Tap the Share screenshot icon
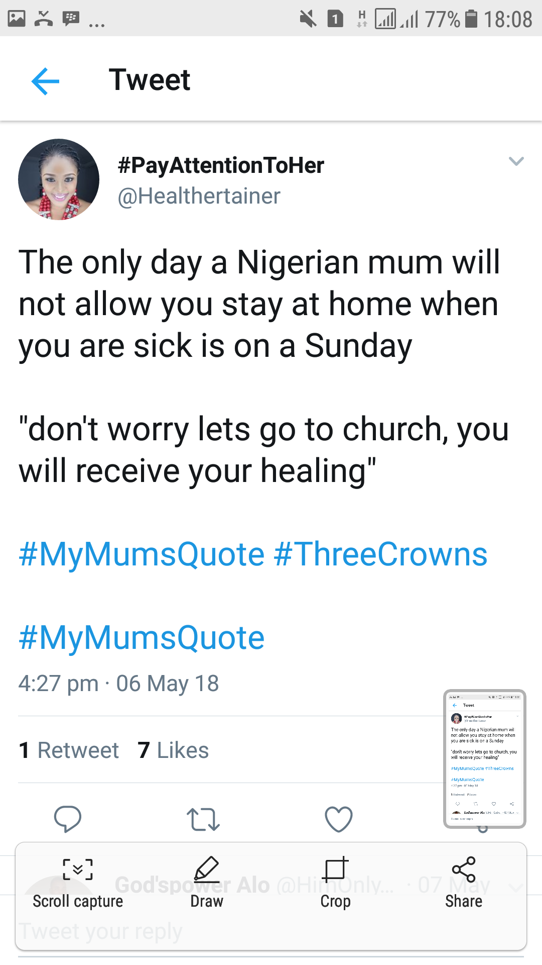The image size is (542, 965). click(x=464, y=882)
